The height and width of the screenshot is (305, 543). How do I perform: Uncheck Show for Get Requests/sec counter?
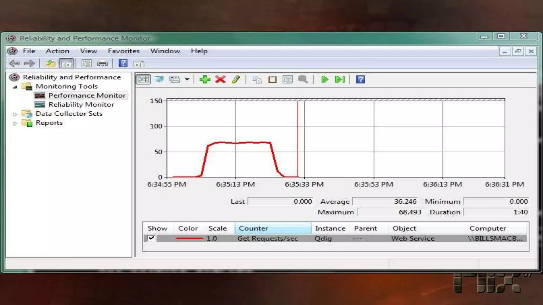click(x=151, y=238)
